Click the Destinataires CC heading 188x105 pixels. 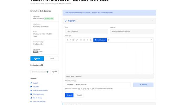click(x=37, y=65)
